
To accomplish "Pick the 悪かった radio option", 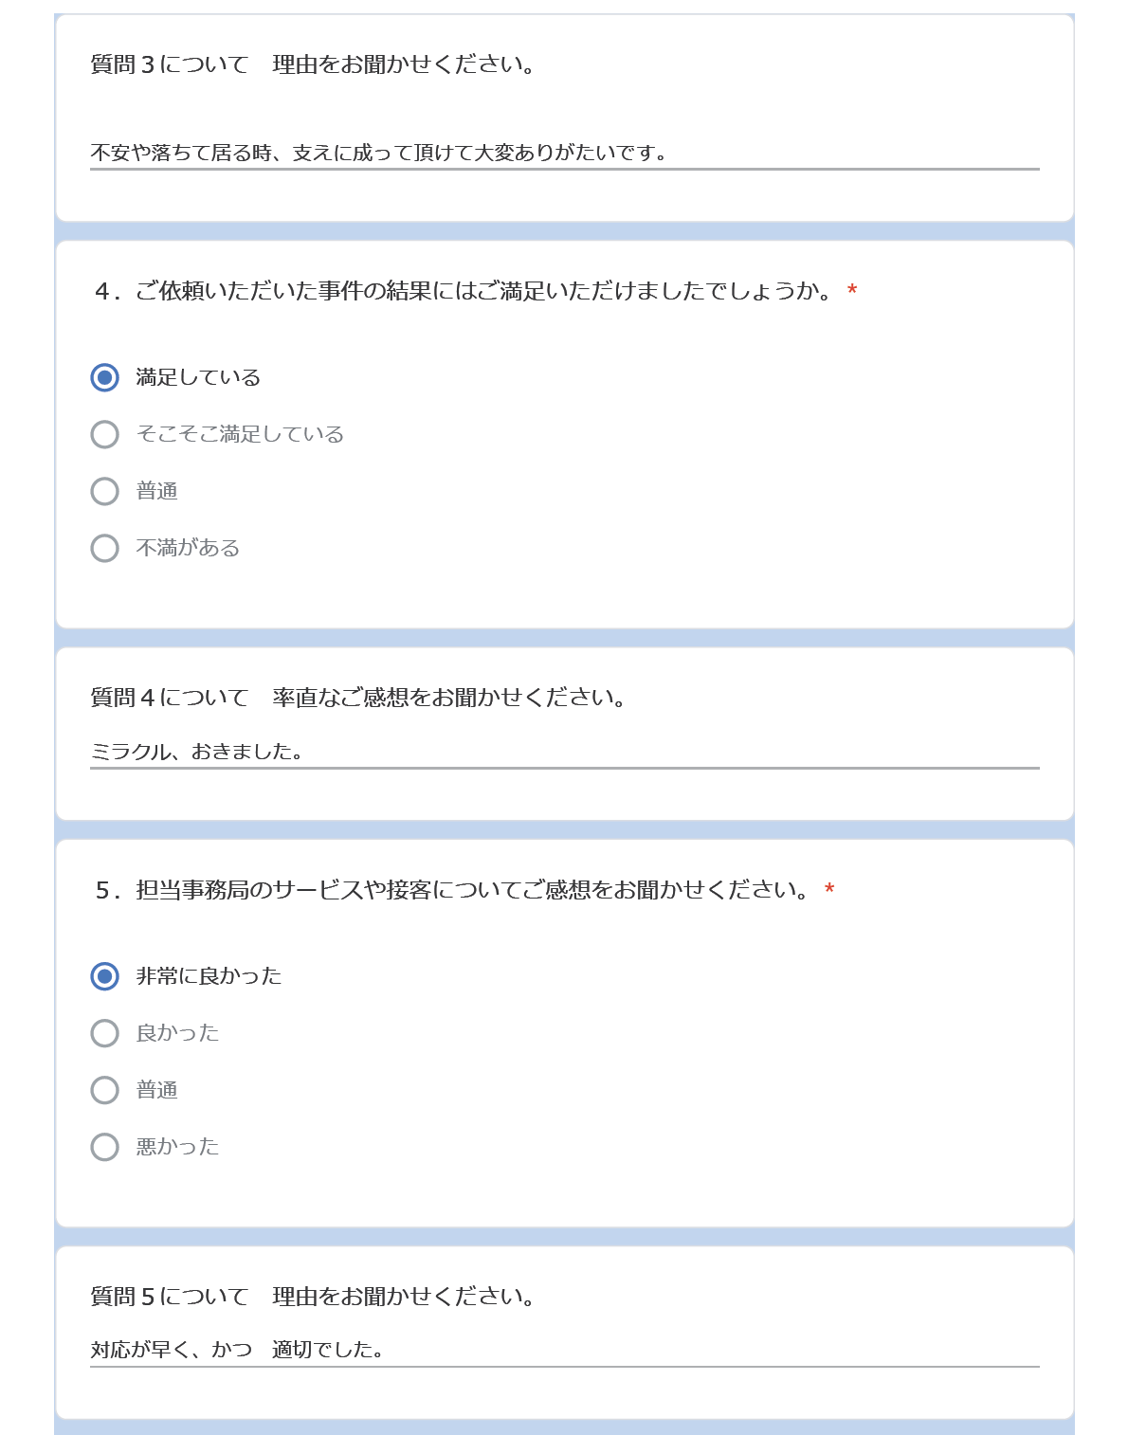I will click(x=104, y=1147).
